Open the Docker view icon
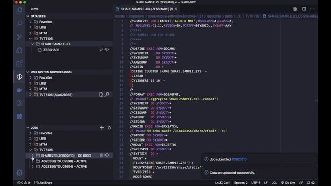The width and height of the screenshot is (331, 186). [20, 90]
